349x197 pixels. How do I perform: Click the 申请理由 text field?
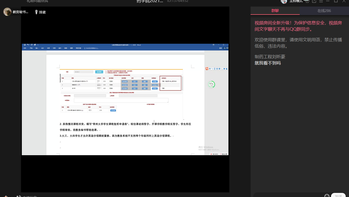pos(121,100)
